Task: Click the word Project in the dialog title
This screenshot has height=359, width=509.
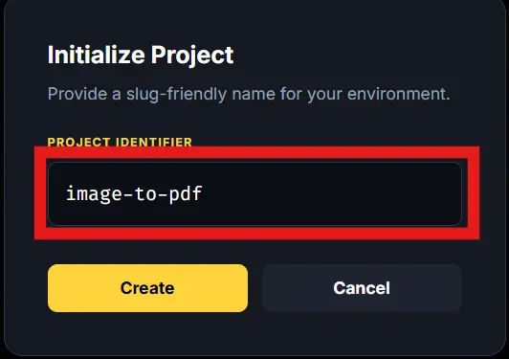Action: pyautogui.click(x=192, y=55)
